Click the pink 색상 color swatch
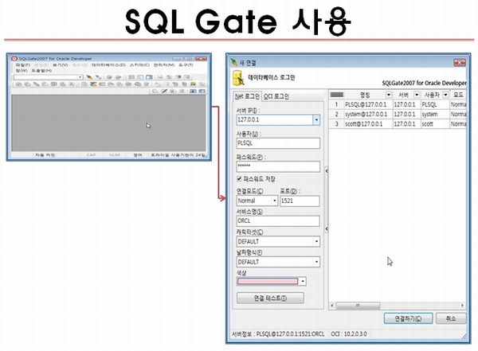 (268, 281)
